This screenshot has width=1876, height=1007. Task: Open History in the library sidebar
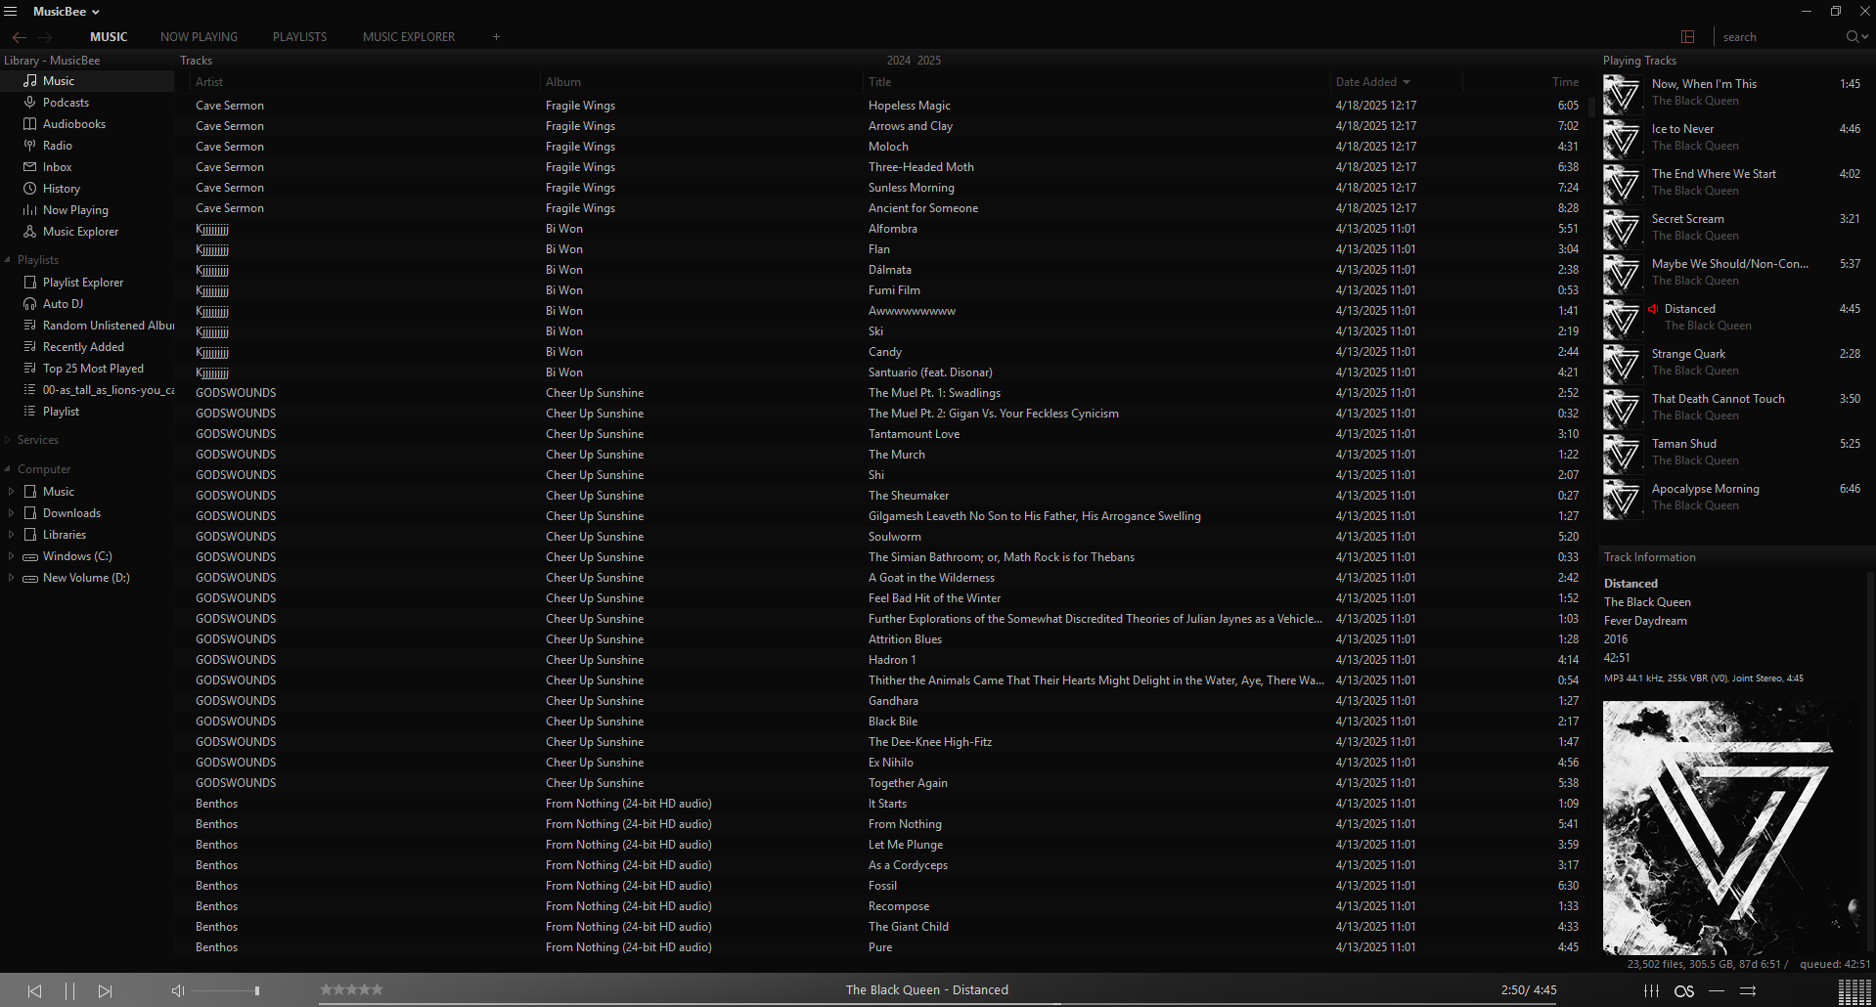tap(87, 189)
